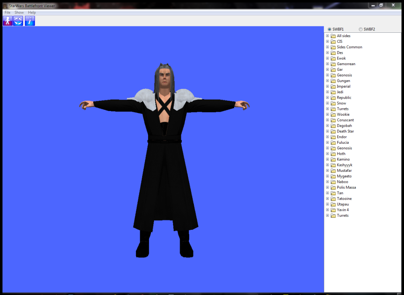Select the 'Sides Common' label

(x=350, y=47)
